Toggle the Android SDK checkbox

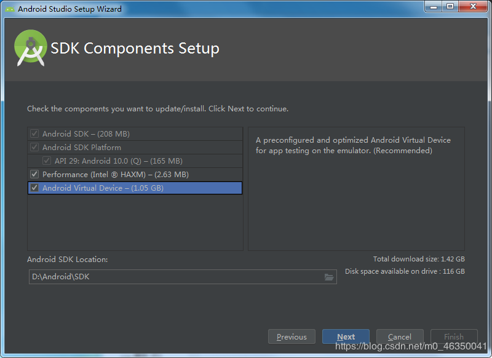34,133
